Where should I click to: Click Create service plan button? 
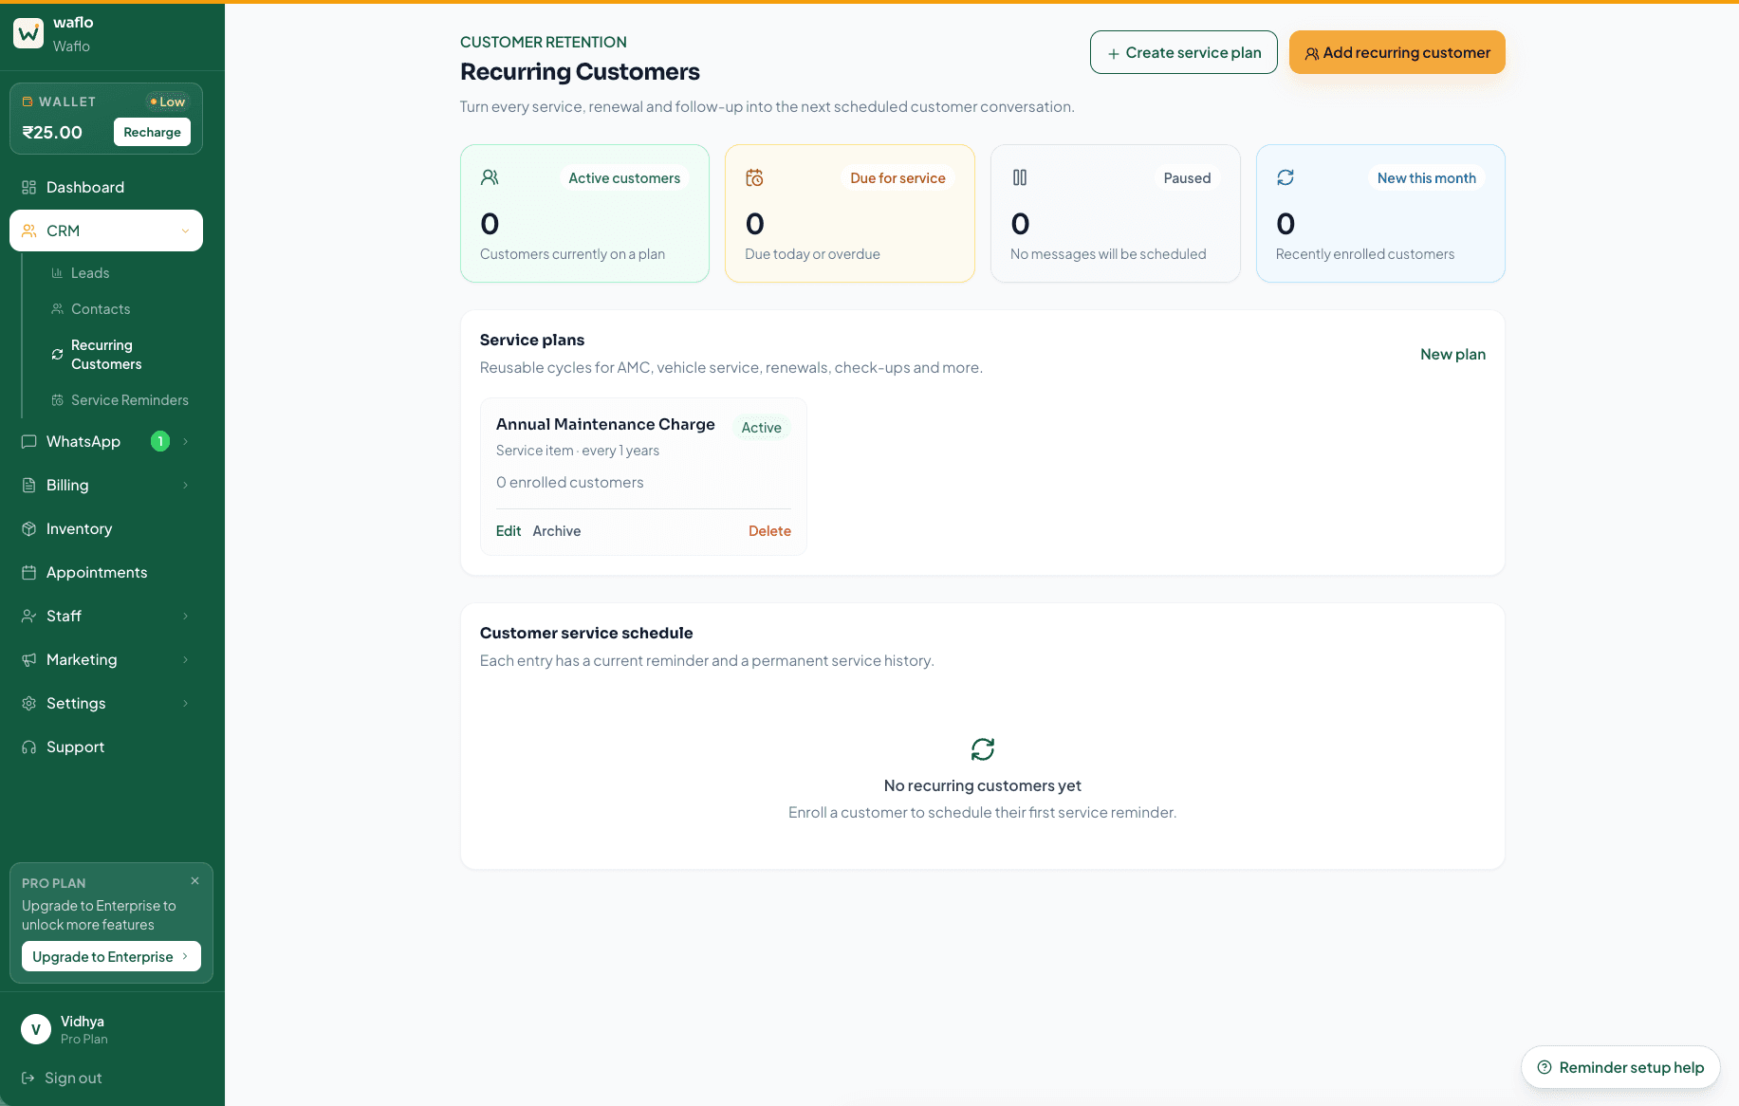[1184, 52]
